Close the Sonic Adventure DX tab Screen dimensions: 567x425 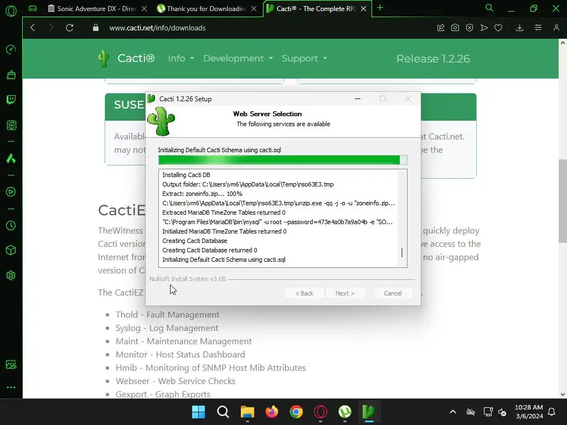click(145, 9)
